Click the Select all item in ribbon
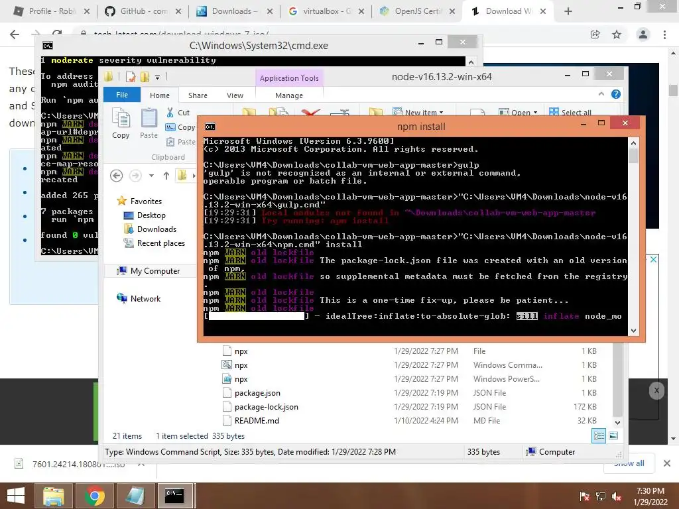Viewport: 679px width, 509px height. 570,112
